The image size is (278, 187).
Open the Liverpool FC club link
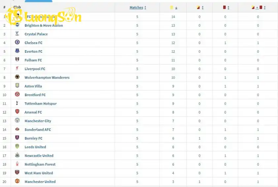pos(35,69)
